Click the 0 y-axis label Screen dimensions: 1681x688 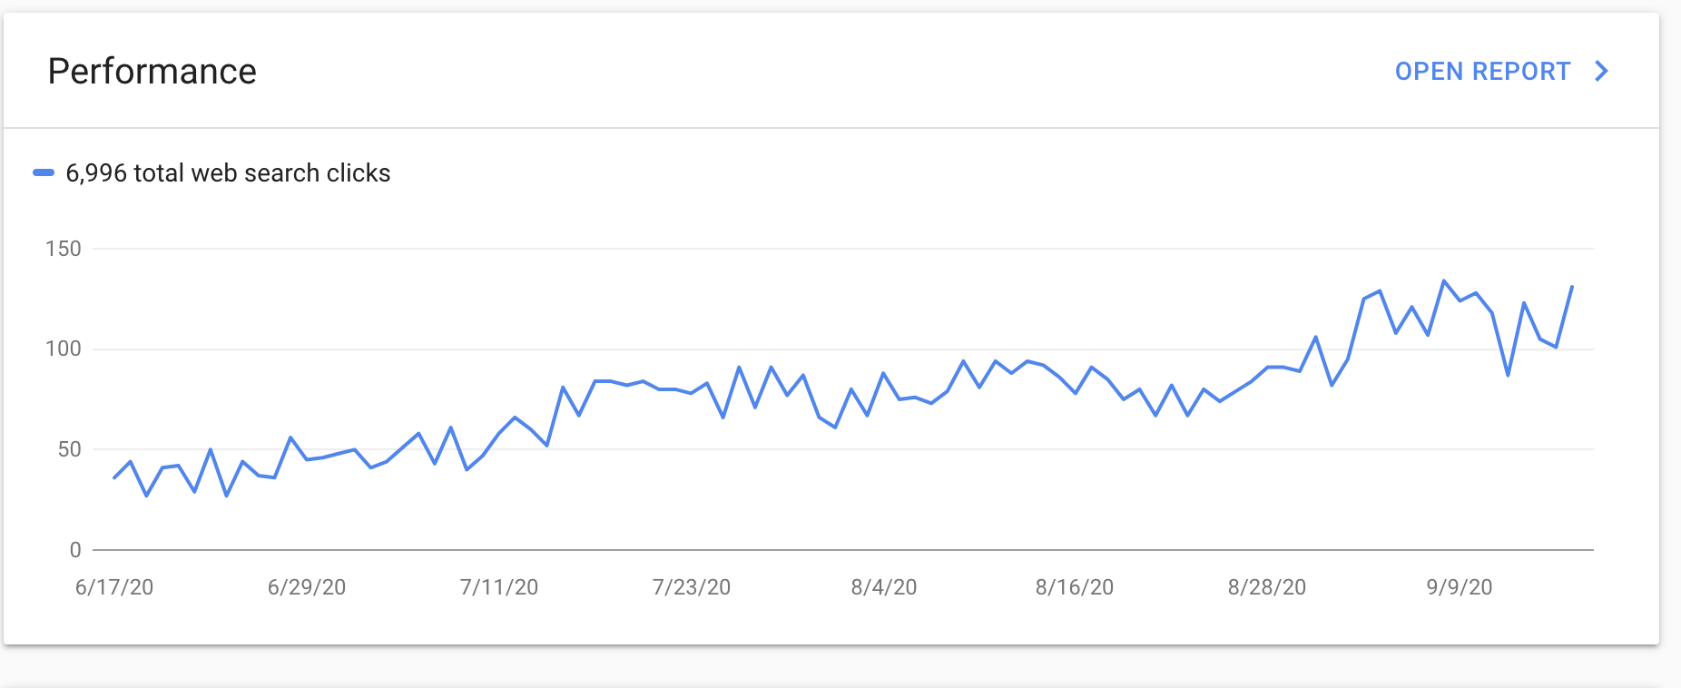[75, 550]
